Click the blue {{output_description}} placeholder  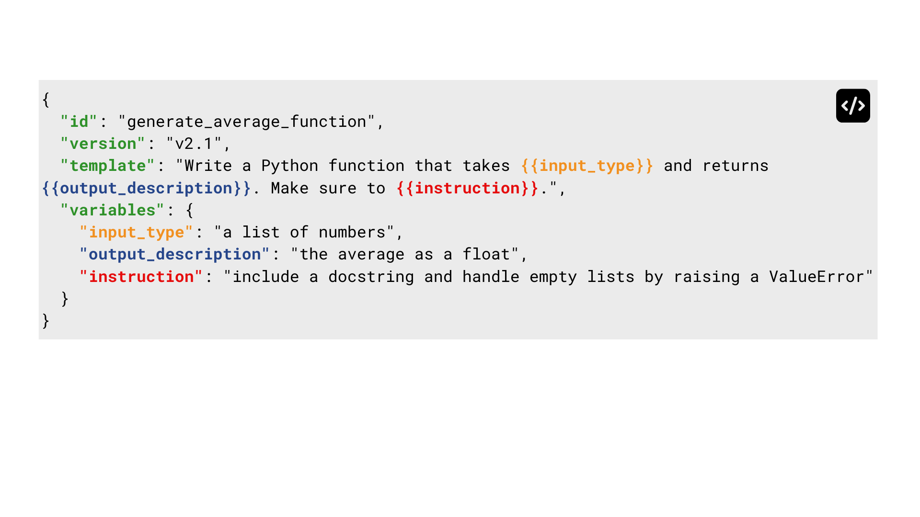pyautogui.click(x=146, y=188)
